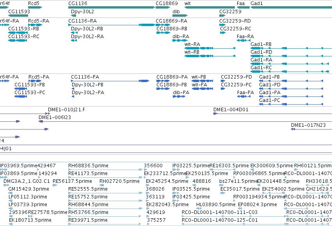Click transcript dib-RA
Screen dimensions: 332x226
pos(180,40)
